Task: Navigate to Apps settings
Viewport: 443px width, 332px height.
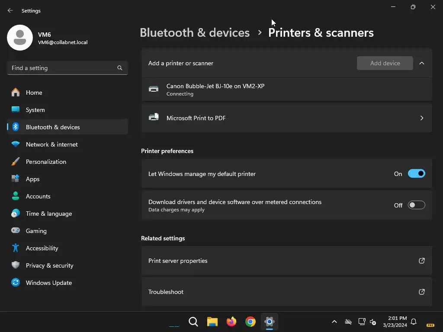Action: tap(67, 179)
